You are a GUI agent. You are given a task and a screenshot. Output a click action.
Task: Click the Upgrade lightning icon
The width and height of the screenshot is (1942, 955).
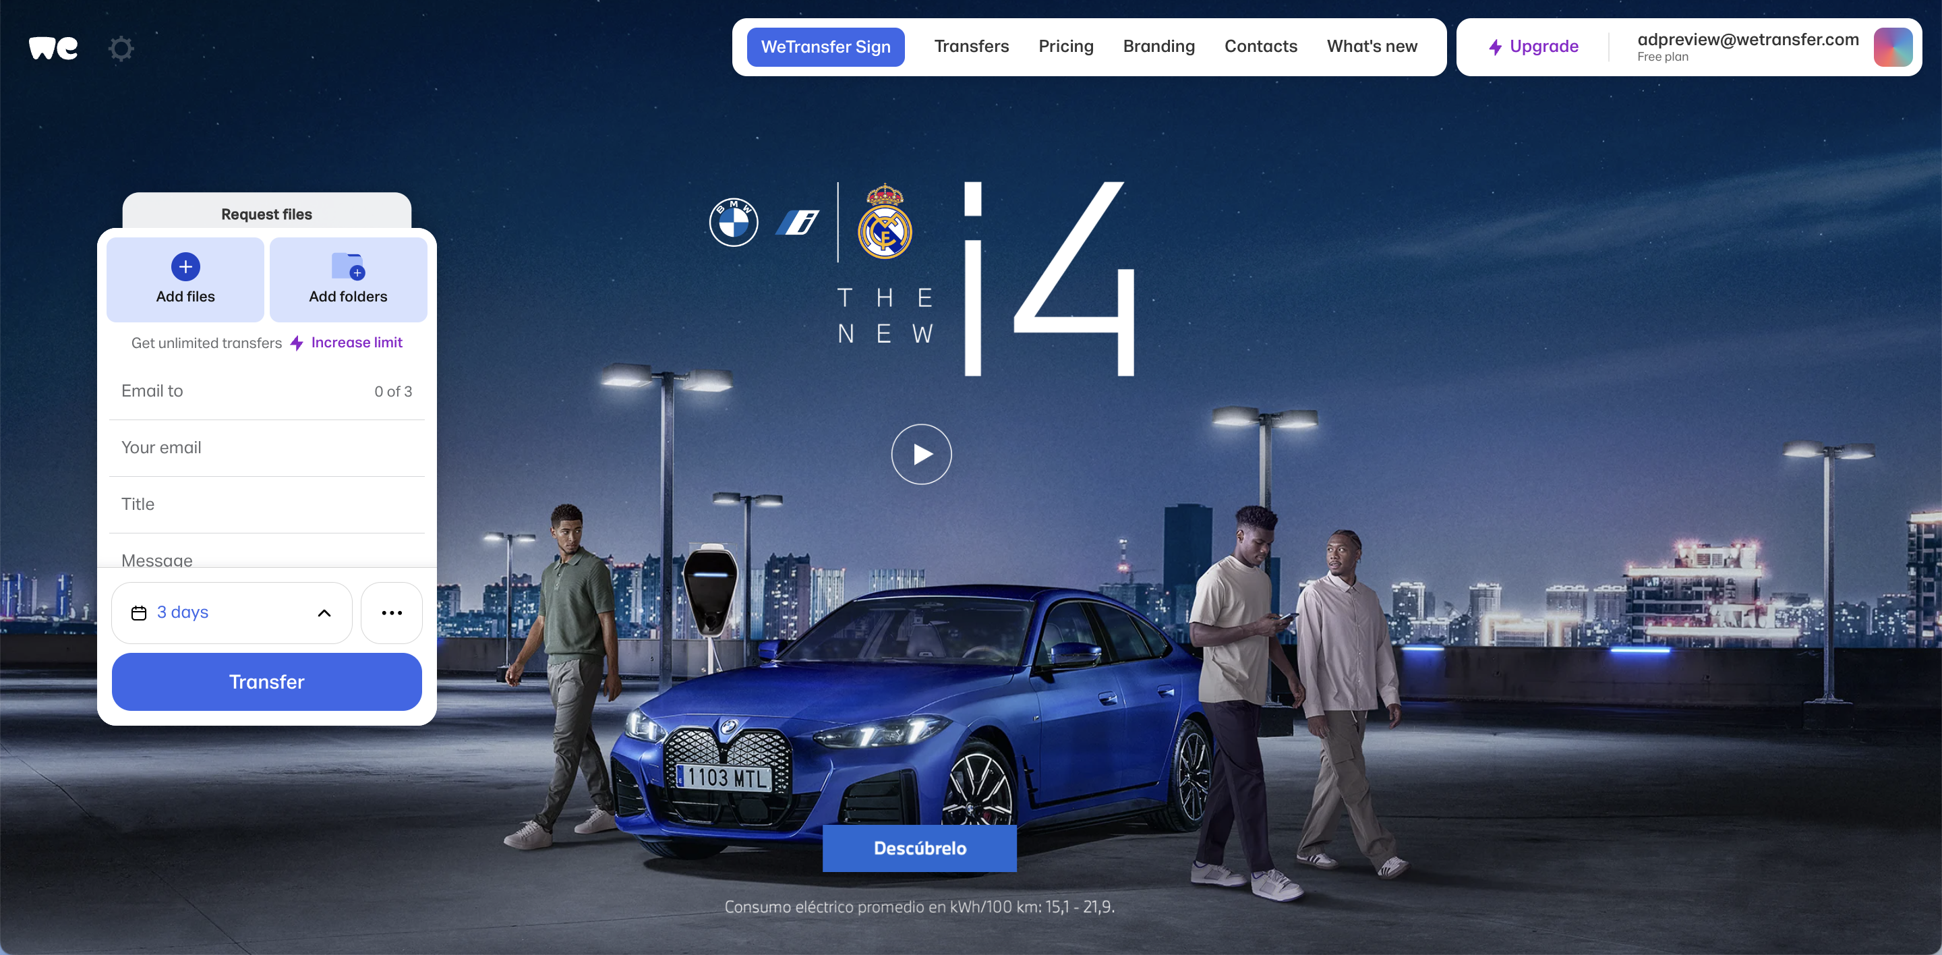click(1496, 47)
